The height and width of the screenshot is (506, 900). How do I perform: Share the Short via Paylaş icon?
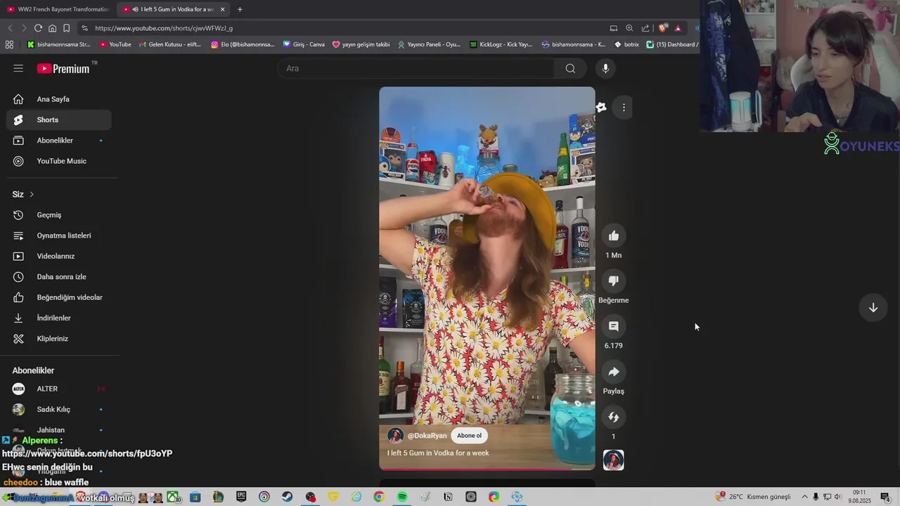(614, 372)
